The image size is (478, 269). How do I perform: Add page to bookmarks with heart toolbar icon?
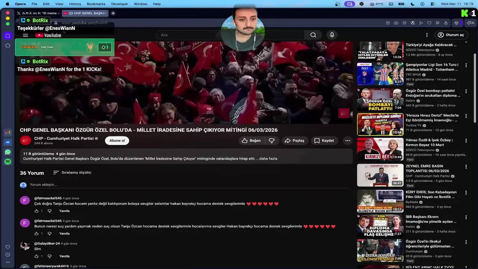click(x=429, y=23)
